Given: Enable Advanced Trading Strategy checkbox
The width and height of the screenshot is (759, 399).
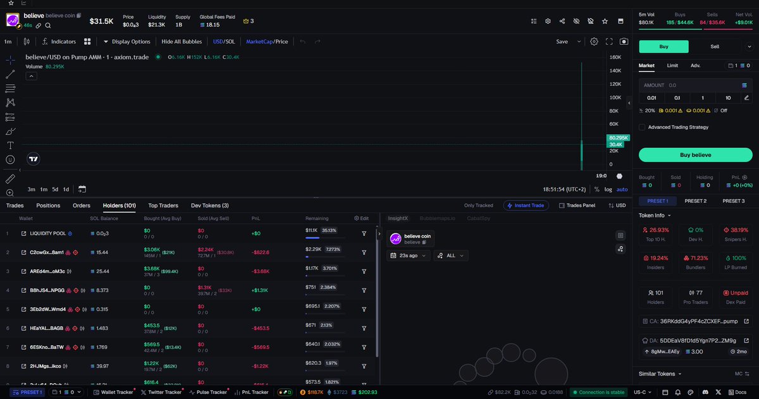Looking at the screenshot, I should 642,127.
